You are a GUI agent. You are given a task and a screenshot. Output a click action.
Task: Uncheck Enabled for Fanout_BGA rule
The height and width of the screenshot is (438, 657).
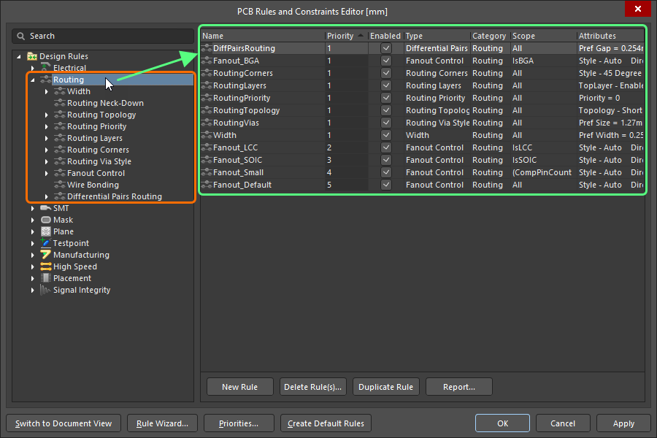coord(386,61)
